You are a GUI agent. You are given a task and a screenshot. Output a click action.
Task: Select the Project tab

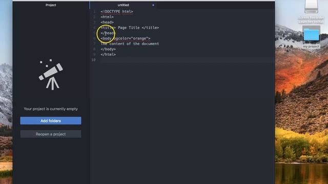click(x=51, y=5)
